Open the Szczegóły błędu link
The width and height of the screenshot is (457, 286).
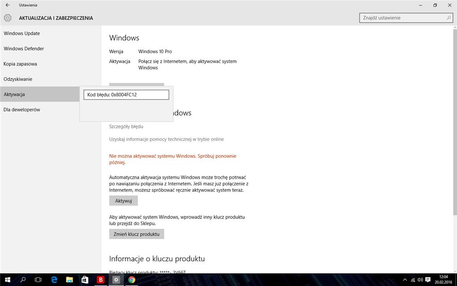point(126,126)
